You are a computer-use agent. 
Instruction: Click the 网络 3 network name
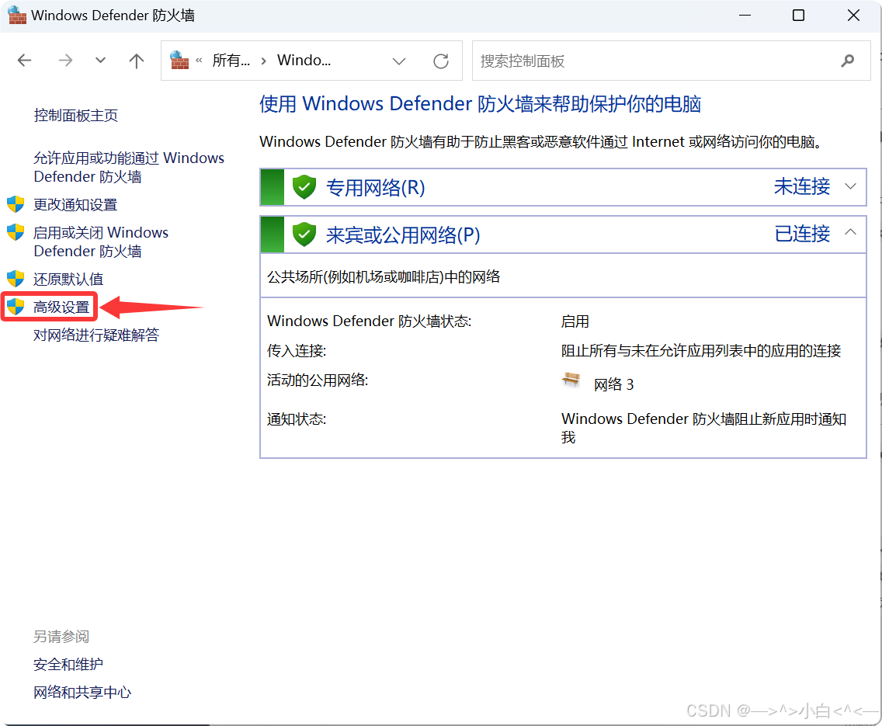[613, 384]
